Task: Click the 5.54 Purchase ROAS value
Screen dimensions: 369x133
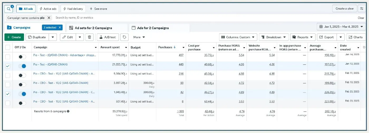Action: click(241, 55)
